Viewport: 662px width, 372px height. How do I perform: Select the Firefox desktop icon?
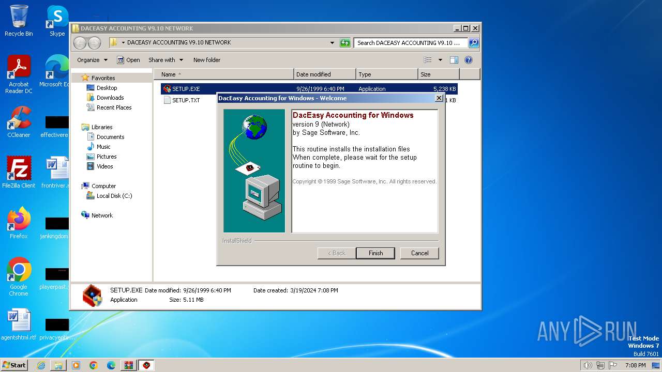[19, 223]
